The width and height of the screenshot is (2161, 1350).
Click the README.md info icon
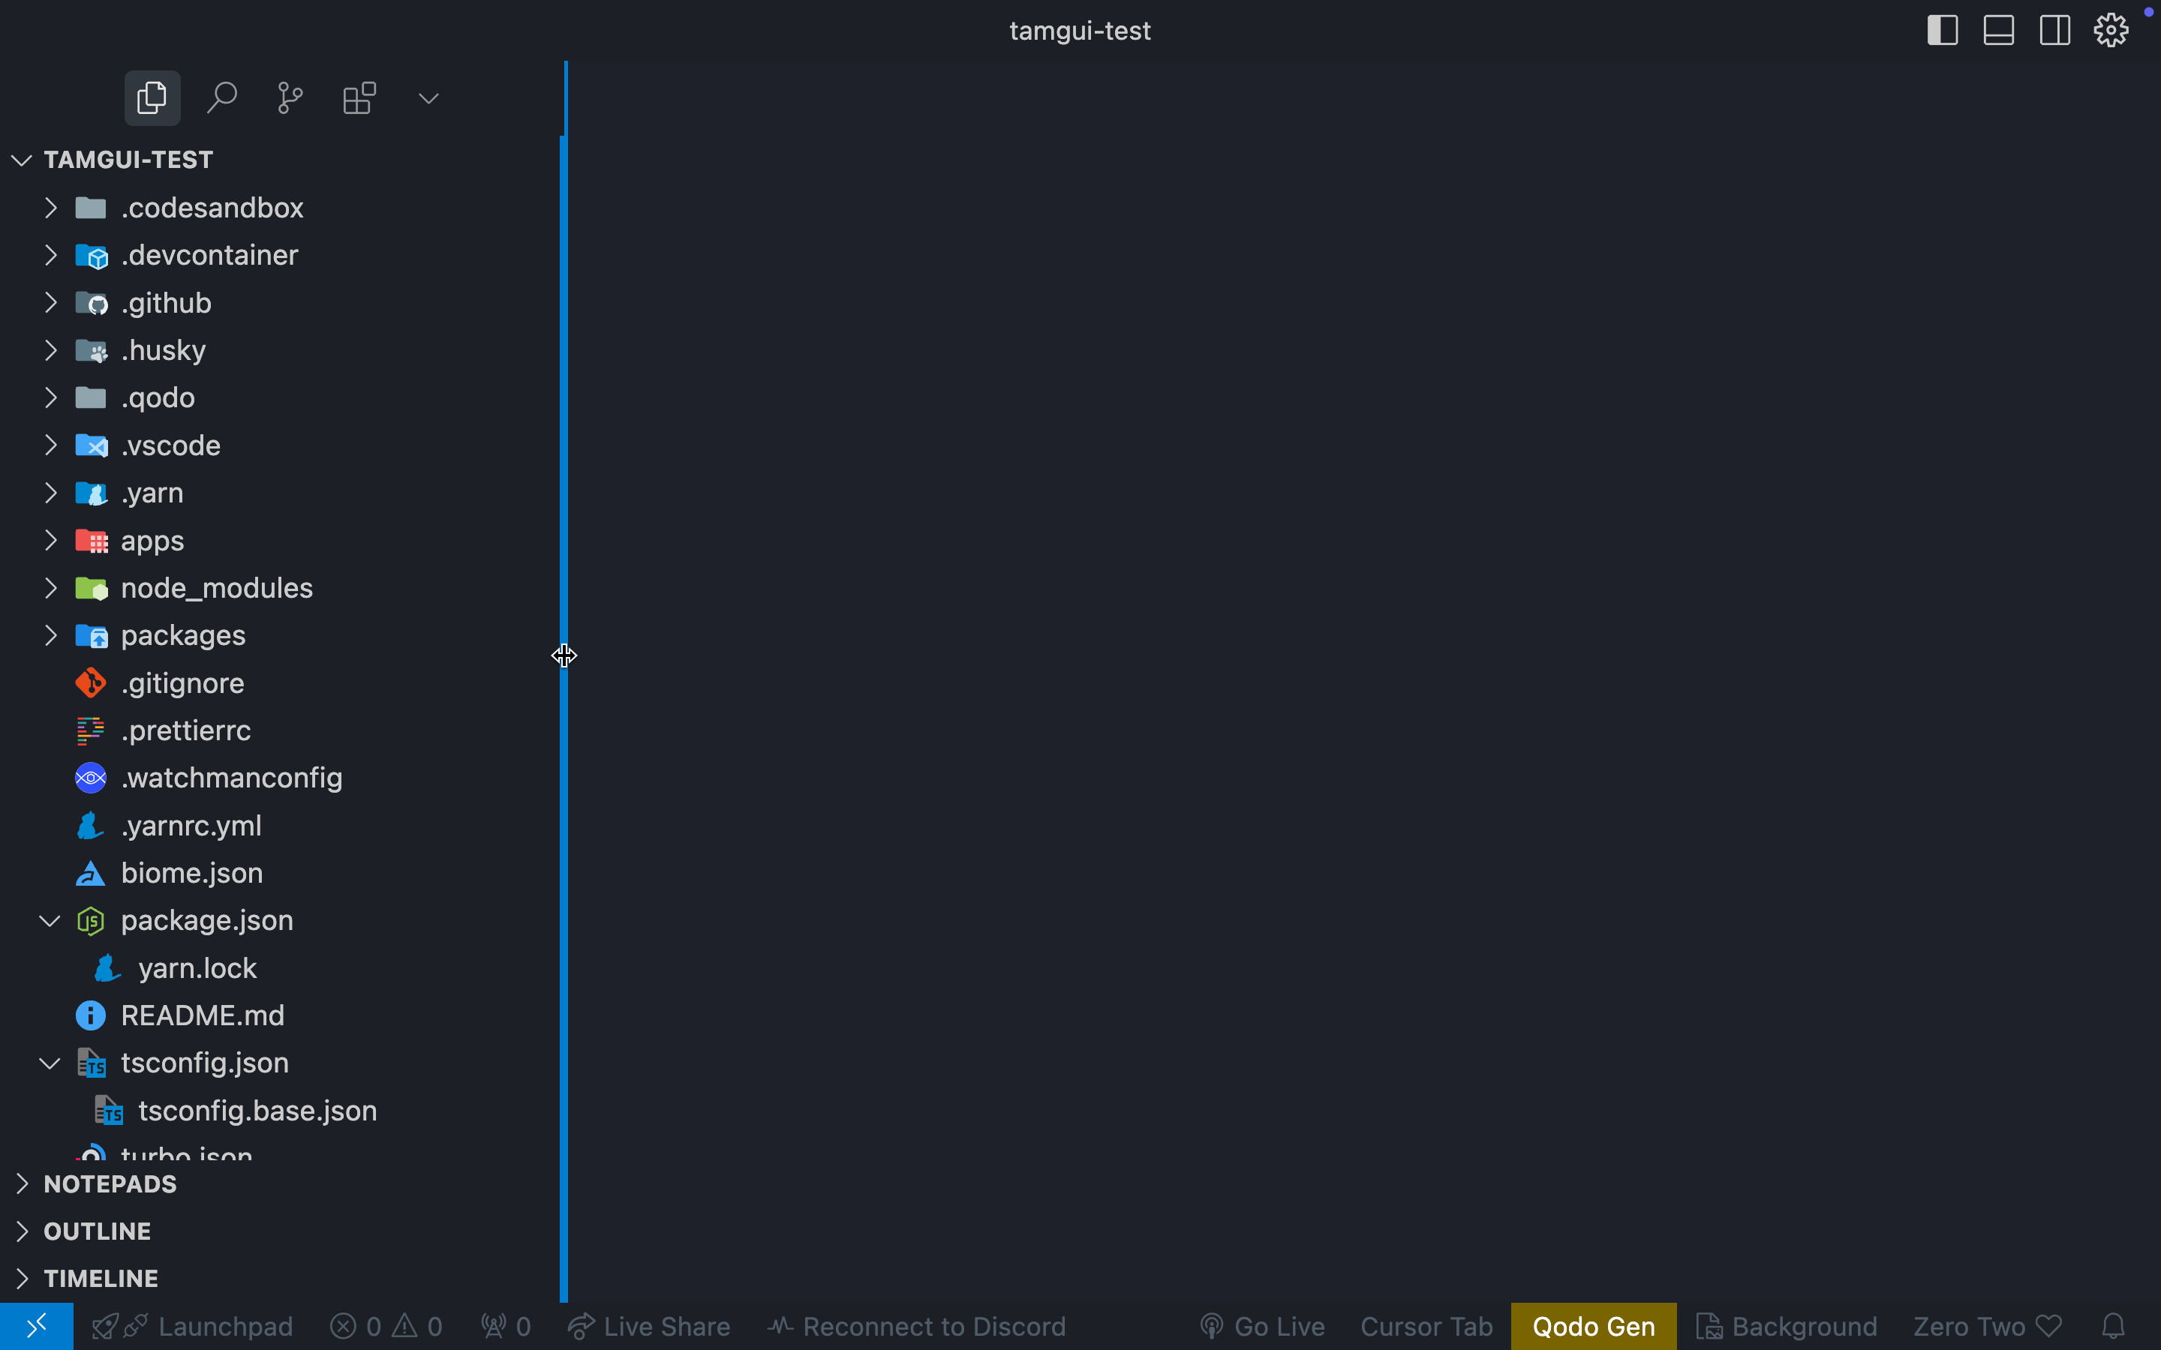pyautogui.click(x=90, y=1016)
